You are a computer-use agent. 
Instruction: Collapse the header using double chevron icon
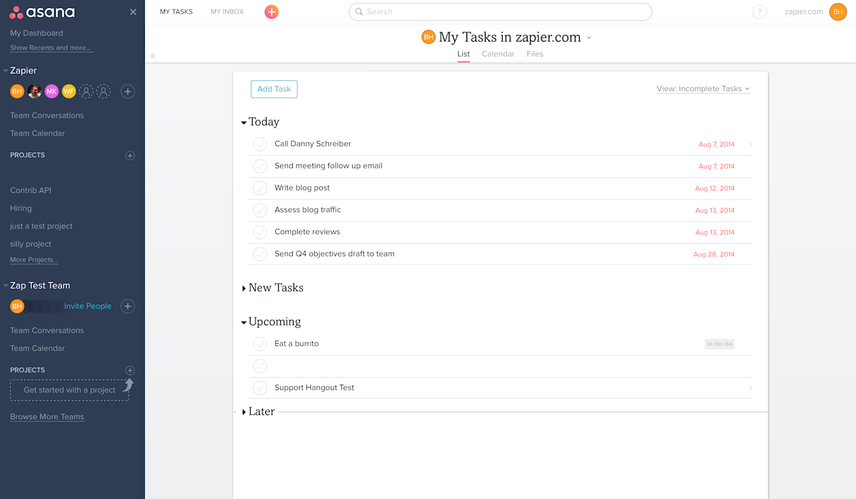point(153,56)
